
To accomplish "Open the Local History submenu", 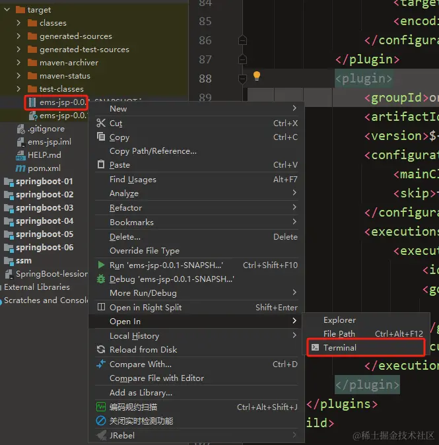I will pyautogui.click(x=196, y=335).
